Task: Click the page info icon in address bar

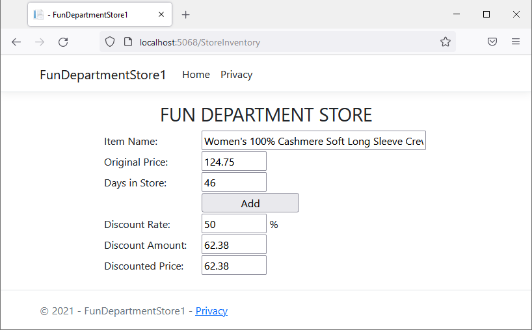Action: pos(128,42)
